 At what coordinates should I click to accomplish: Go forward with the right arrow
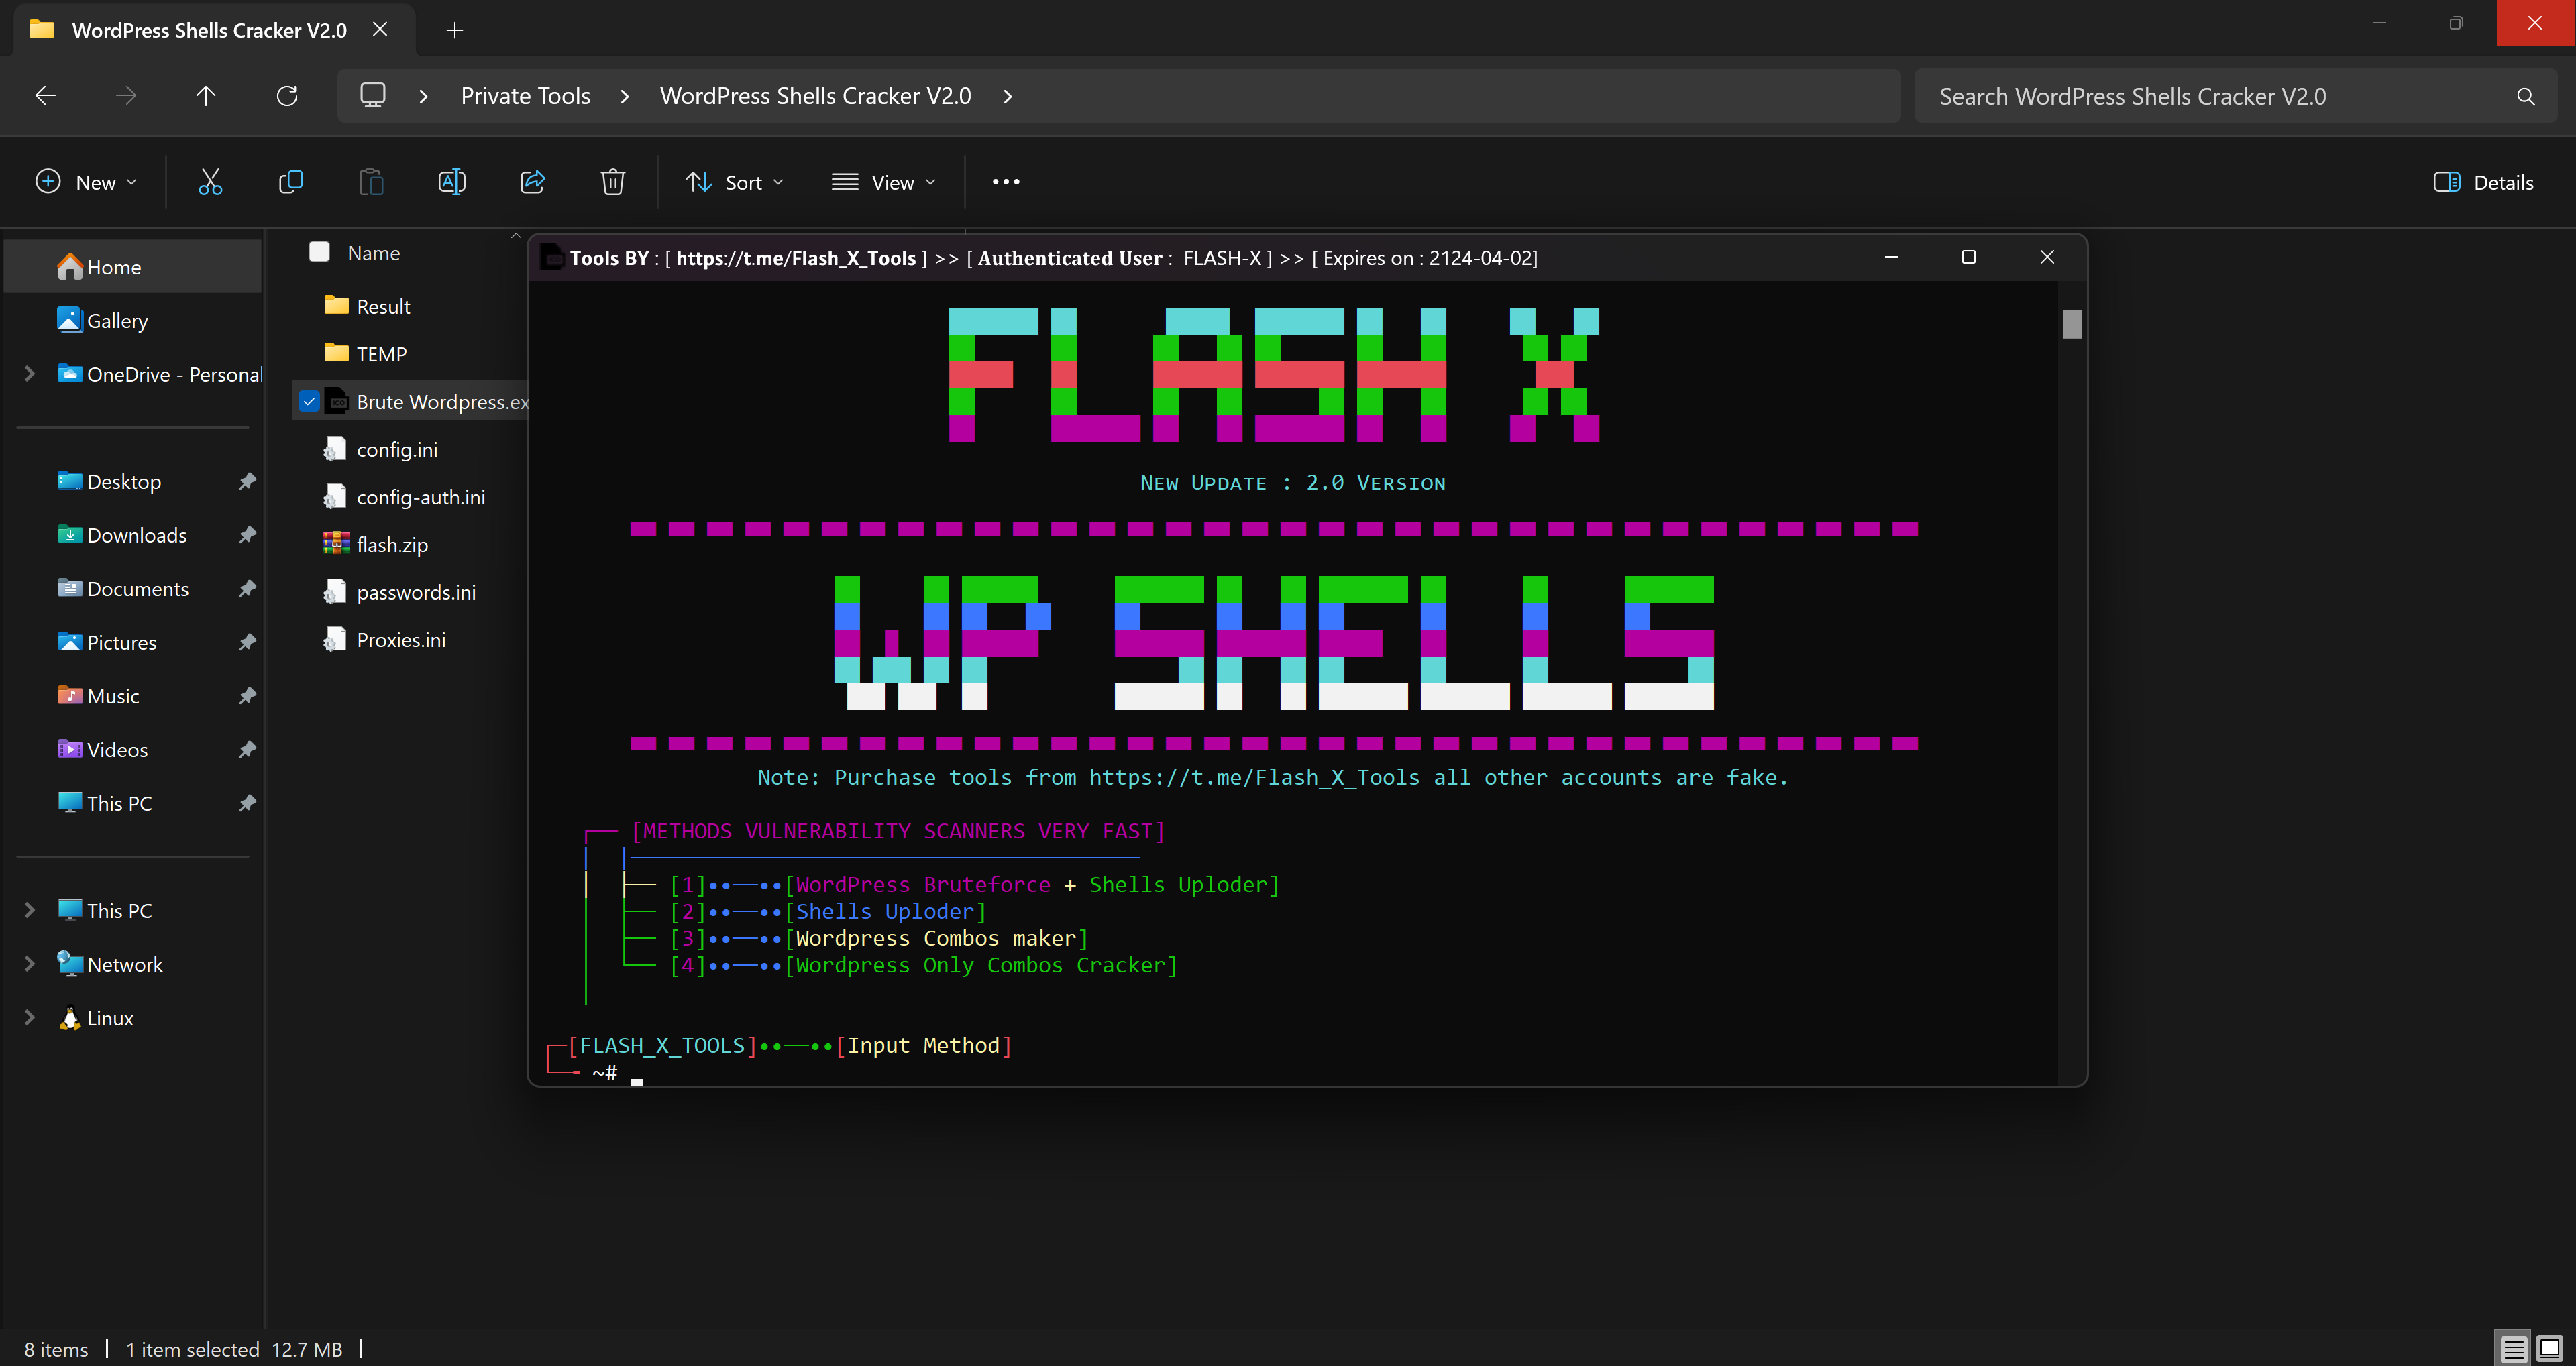click(126, 96)
